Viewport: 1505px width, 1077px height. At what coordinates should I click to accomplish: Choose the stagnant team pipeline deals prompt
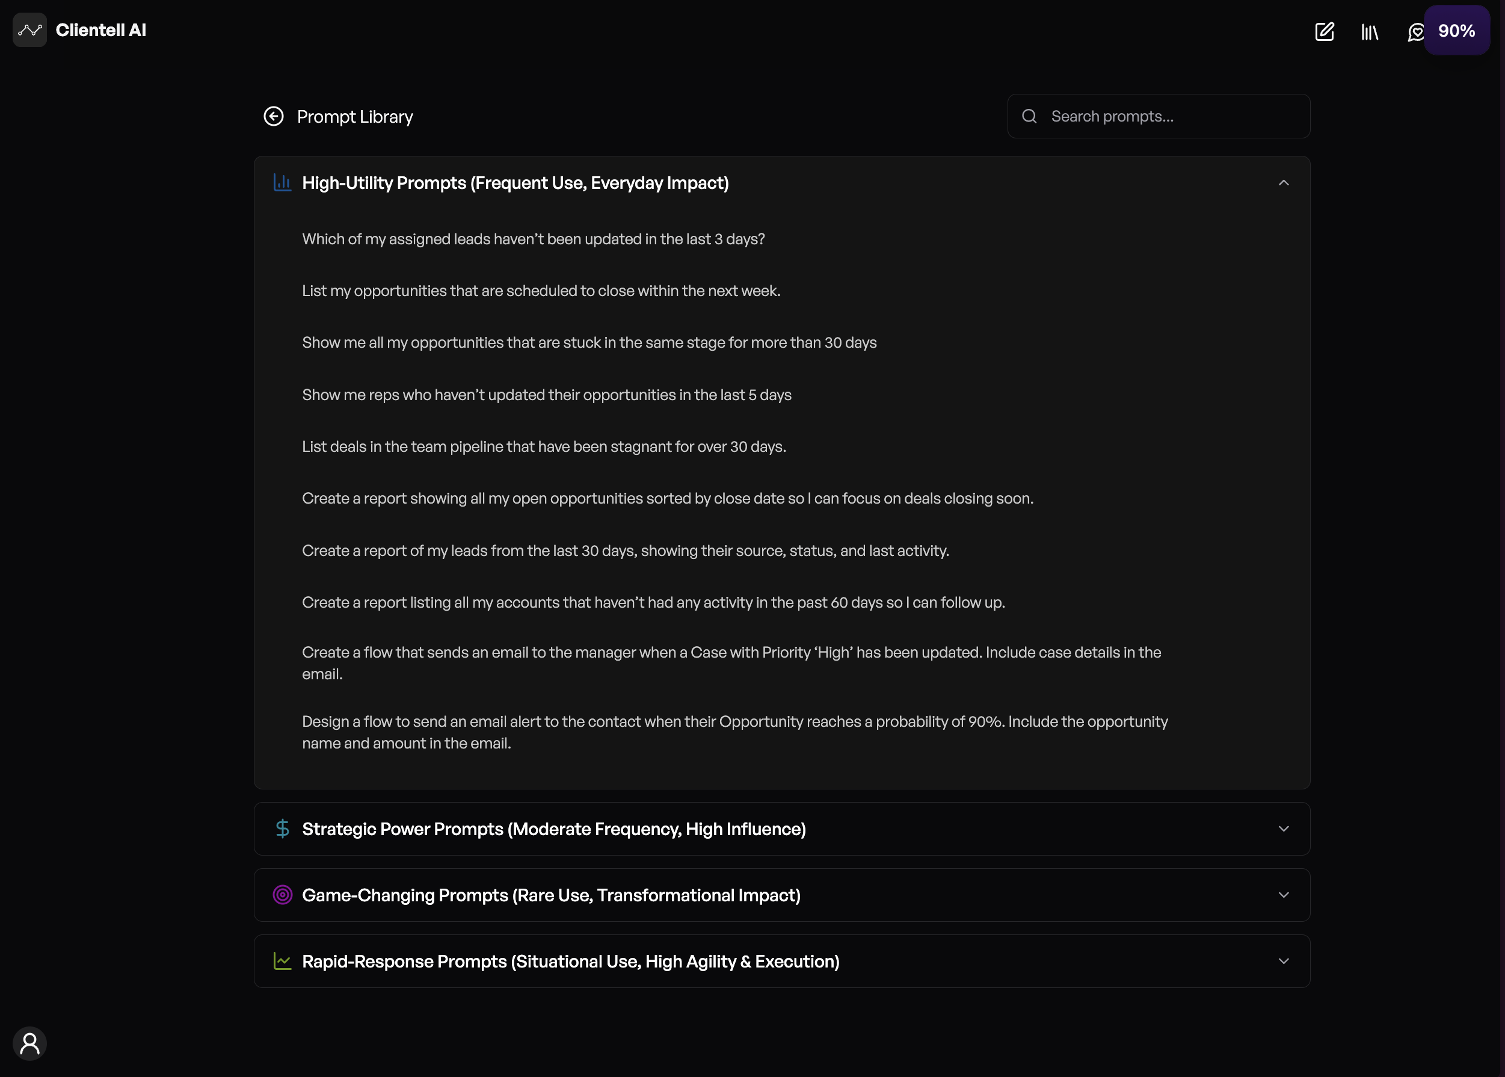pyautogui.click(x=544, y=446)
